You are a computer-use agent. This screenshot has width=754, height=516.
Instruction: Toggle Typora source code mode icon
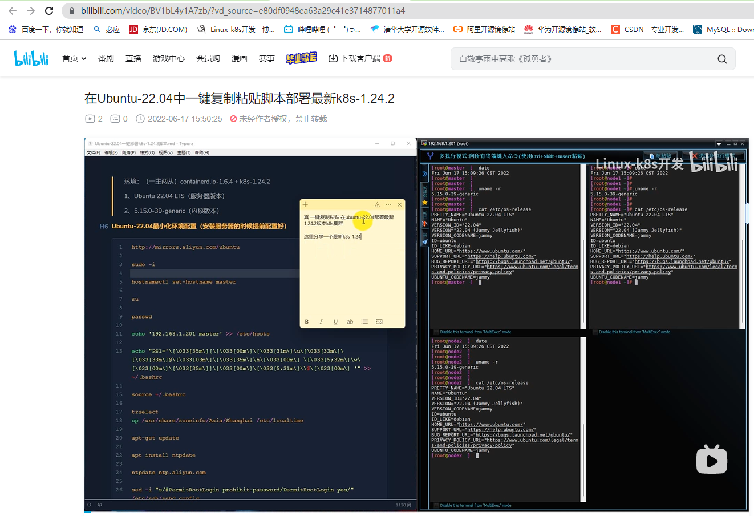(x=100, y=505)
